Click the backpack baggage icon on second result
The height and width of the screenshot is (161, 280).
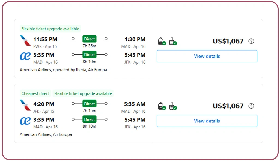click(x=161, y=106)
